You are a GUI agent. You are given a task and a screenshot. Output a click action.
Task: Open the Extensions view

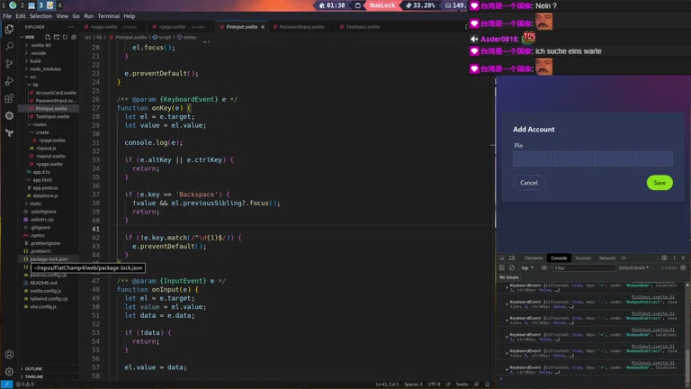(10, 98)
